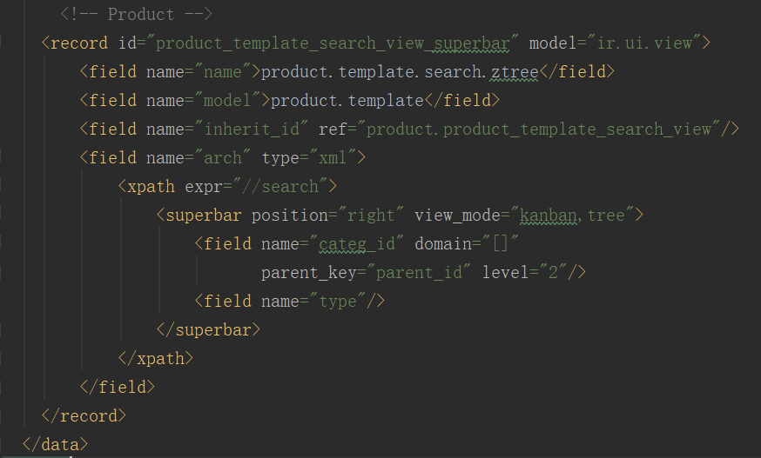Click the product_template_search_view_superbar record id value

(337, 43)
